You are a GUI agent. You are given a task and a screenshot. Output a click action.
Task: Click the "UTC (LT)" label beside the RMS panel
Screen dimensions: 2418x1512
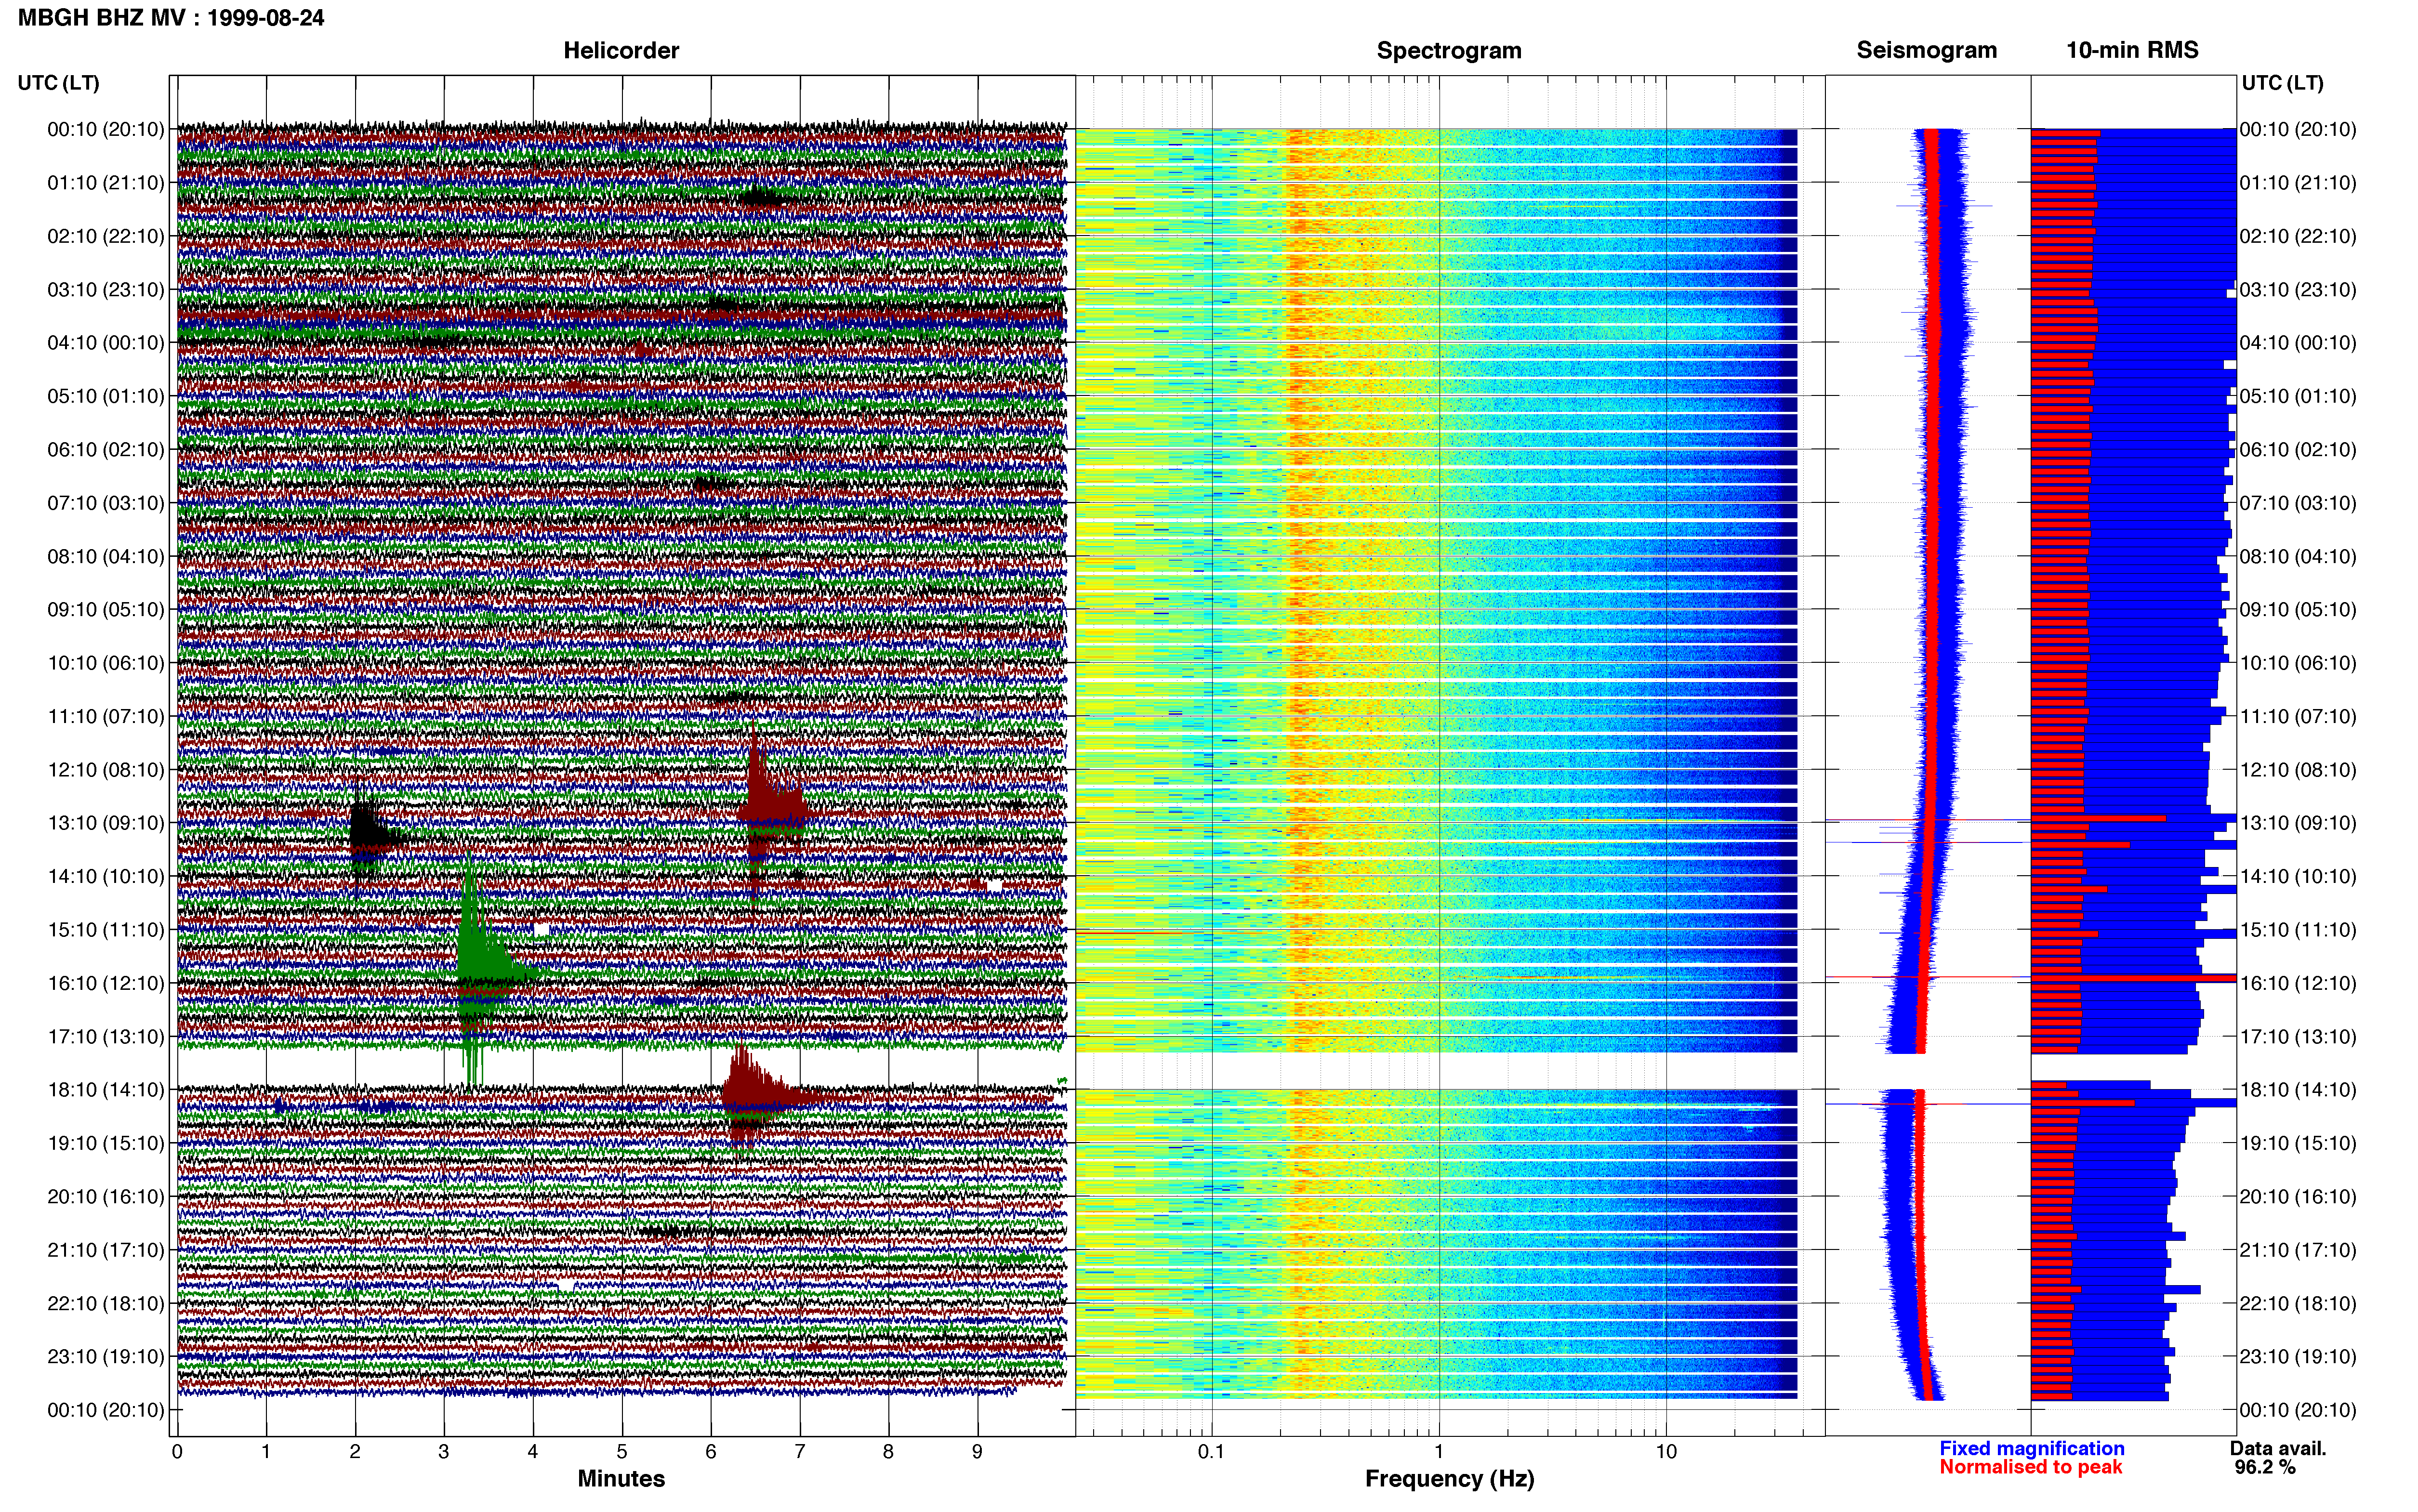point(2282,82)
